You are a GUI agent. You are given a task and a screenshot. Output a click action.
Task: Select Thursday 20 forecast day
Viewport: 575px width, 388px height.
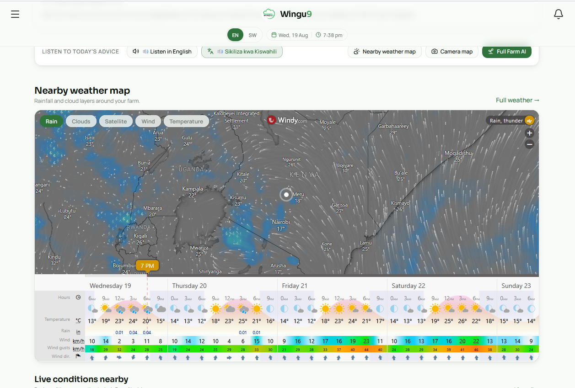(189, 286)
